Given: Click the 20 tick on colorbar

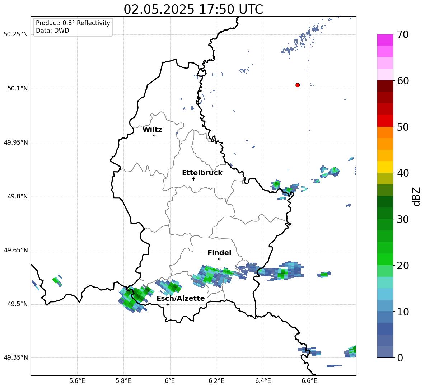Looking at the screenshot, I should (x=403, y=265).
